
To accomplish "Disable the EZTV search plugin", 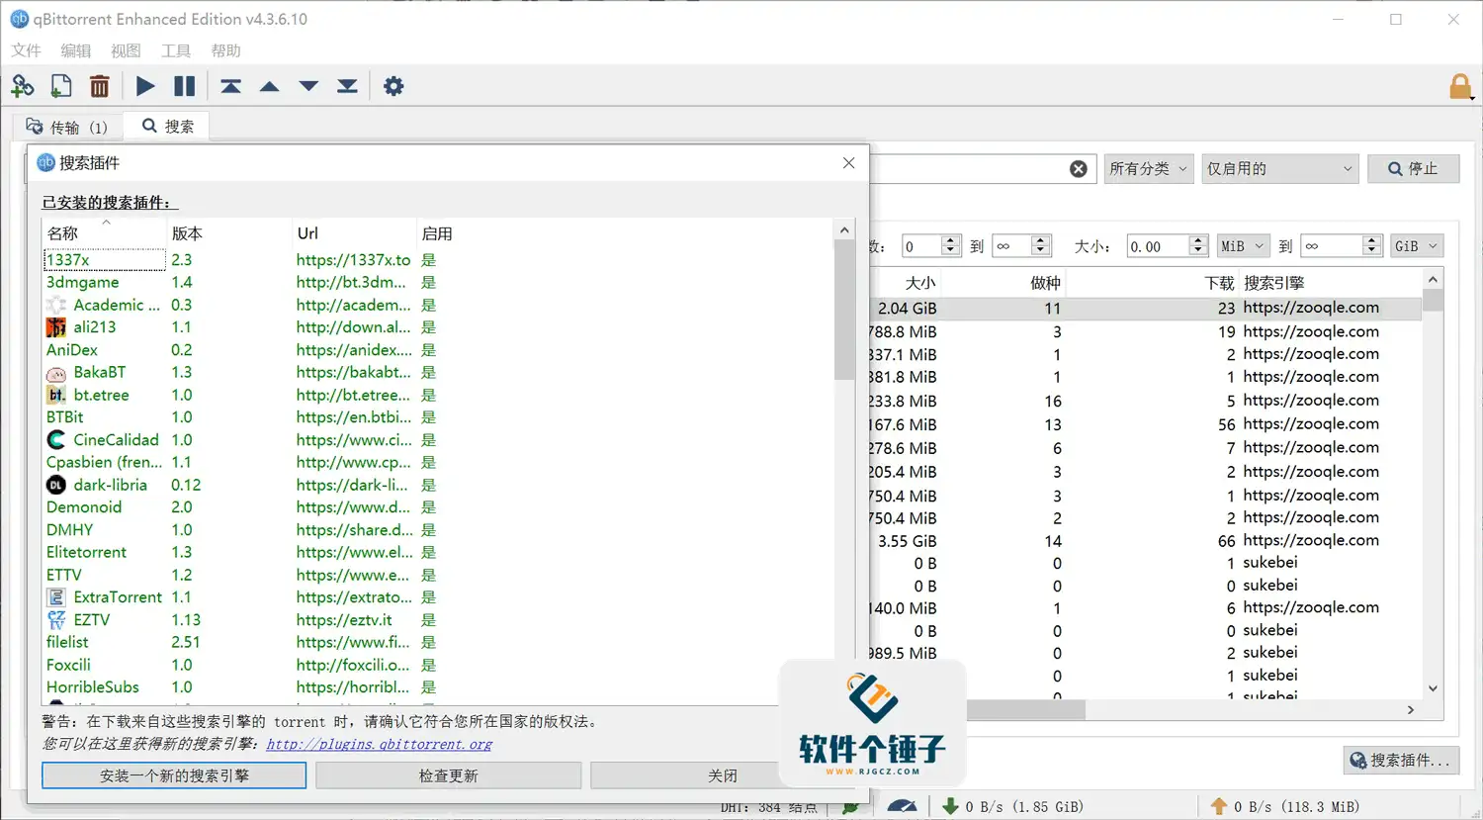I will click(428, 619).
